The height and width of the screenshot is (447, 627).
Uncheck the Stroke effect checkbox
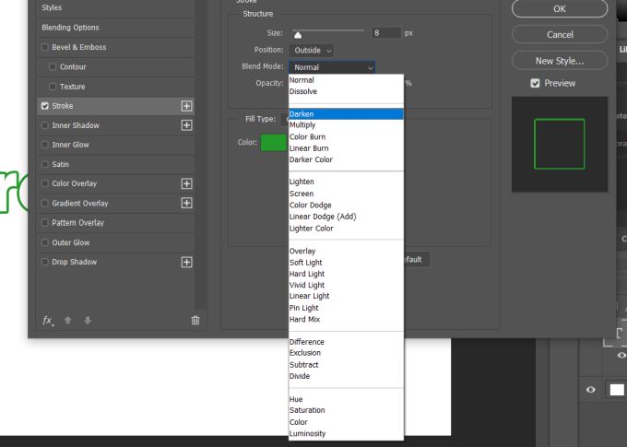[45, 106]
